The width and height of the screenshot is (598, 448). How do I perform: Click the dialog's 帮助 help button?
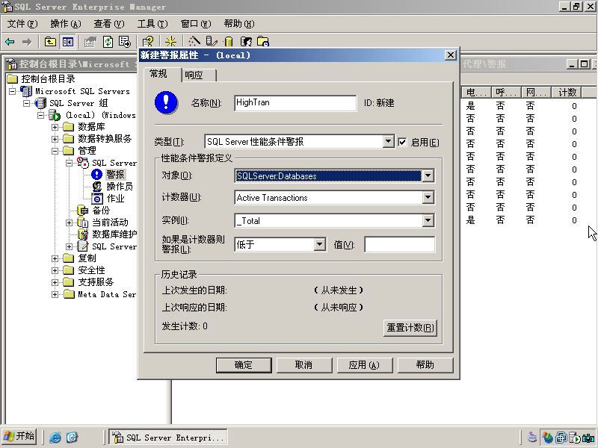(x=425, y=365)
